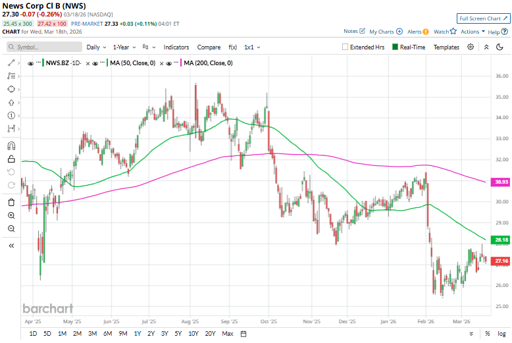Screen dimensions: 512x343
Task: Open the Indicators panel
Action: pyautogui.click(x=176, y=47)
